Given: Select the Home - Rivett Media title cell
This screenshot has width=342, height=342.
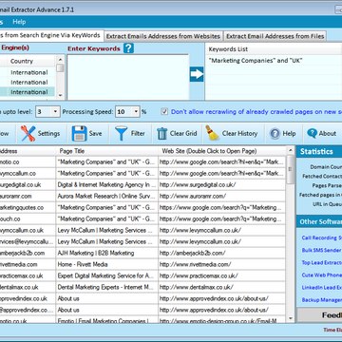Looking at the screenshot, I should (x=107, y=264).
